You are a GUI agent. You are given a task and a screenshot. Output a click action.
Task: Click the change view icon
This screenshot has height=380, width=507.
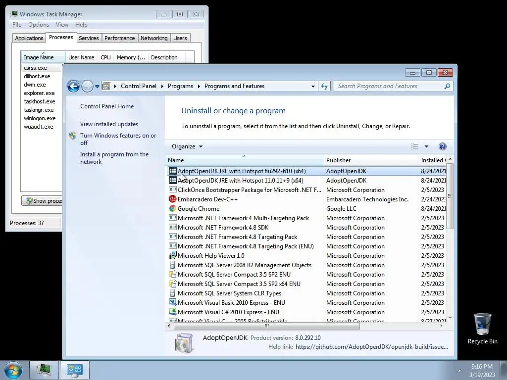pyautogui.click(x=414, y=146)
